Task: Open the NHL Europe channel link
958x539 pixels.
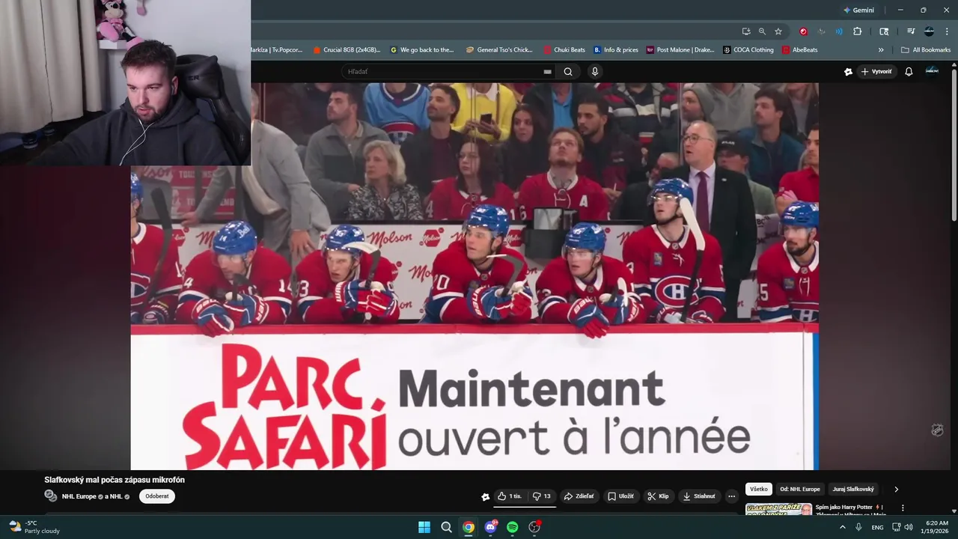Action: 79,496
